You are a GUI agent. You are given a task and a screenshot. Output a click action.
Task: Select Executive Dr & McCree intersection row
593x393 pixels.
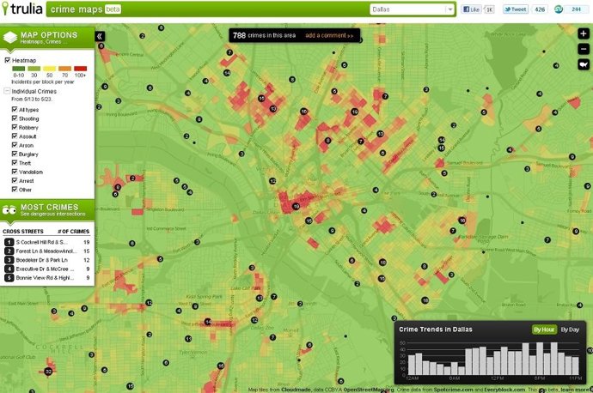coord(47,269)
